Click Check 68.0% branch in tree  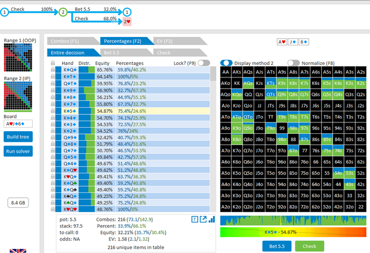[x=96, y=18]
